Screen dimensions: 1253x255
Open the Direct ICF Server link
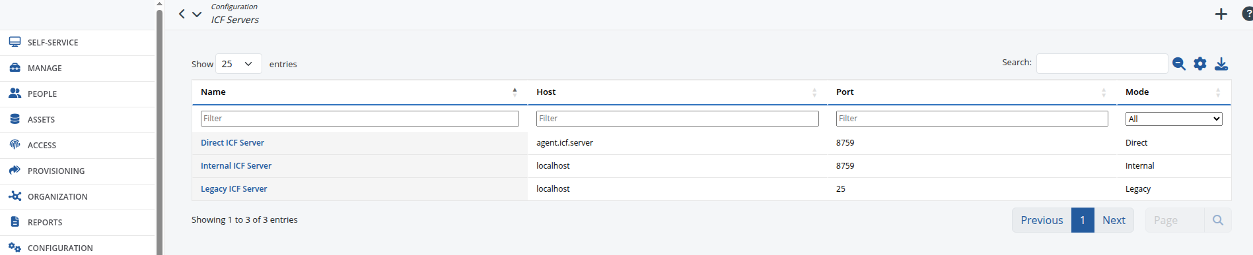233,142
